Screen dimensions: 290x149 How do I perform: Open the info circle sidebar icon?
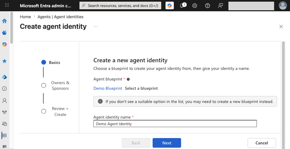tap(4, 88)
